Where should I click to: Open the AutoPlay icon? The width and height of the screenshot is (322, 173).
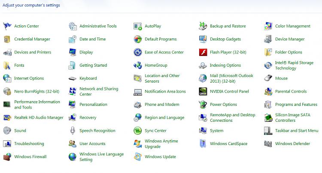tap(137, 26)
